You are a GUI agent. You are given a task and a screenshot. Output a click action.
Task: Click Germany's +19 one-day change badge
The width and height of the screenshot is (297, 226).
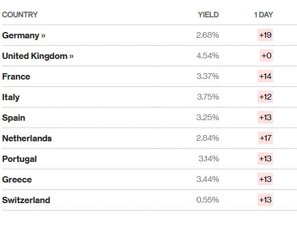click(266, 35)
